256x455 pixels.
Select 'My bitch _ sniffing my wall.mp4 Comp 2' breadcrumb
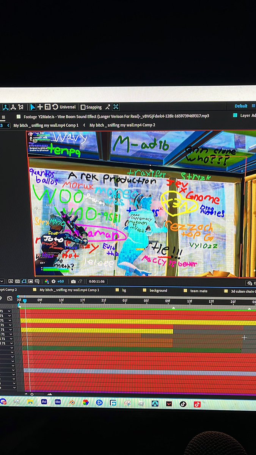(122, 125)
